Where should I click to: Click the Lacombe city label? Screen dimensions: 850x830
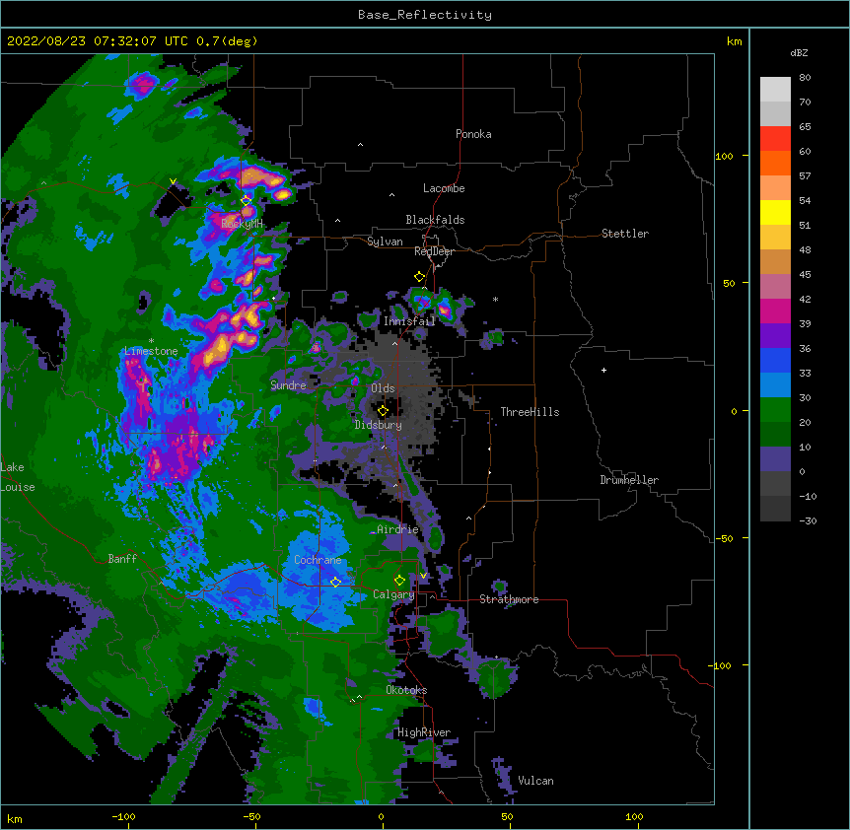[x=444, y=188]
